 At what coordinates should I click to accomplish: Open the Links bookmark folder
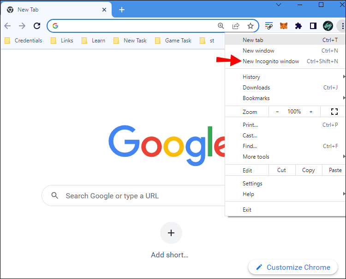click(x=62, y=41)
